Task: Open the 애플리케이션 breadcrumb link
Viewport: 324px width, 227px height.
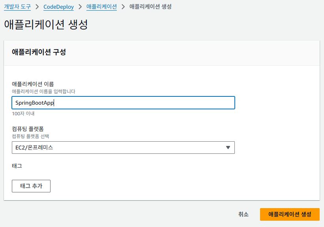Action: [101, 7]
